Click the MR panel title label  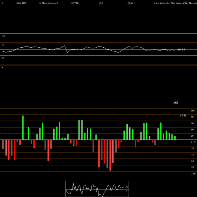point(176,102)
